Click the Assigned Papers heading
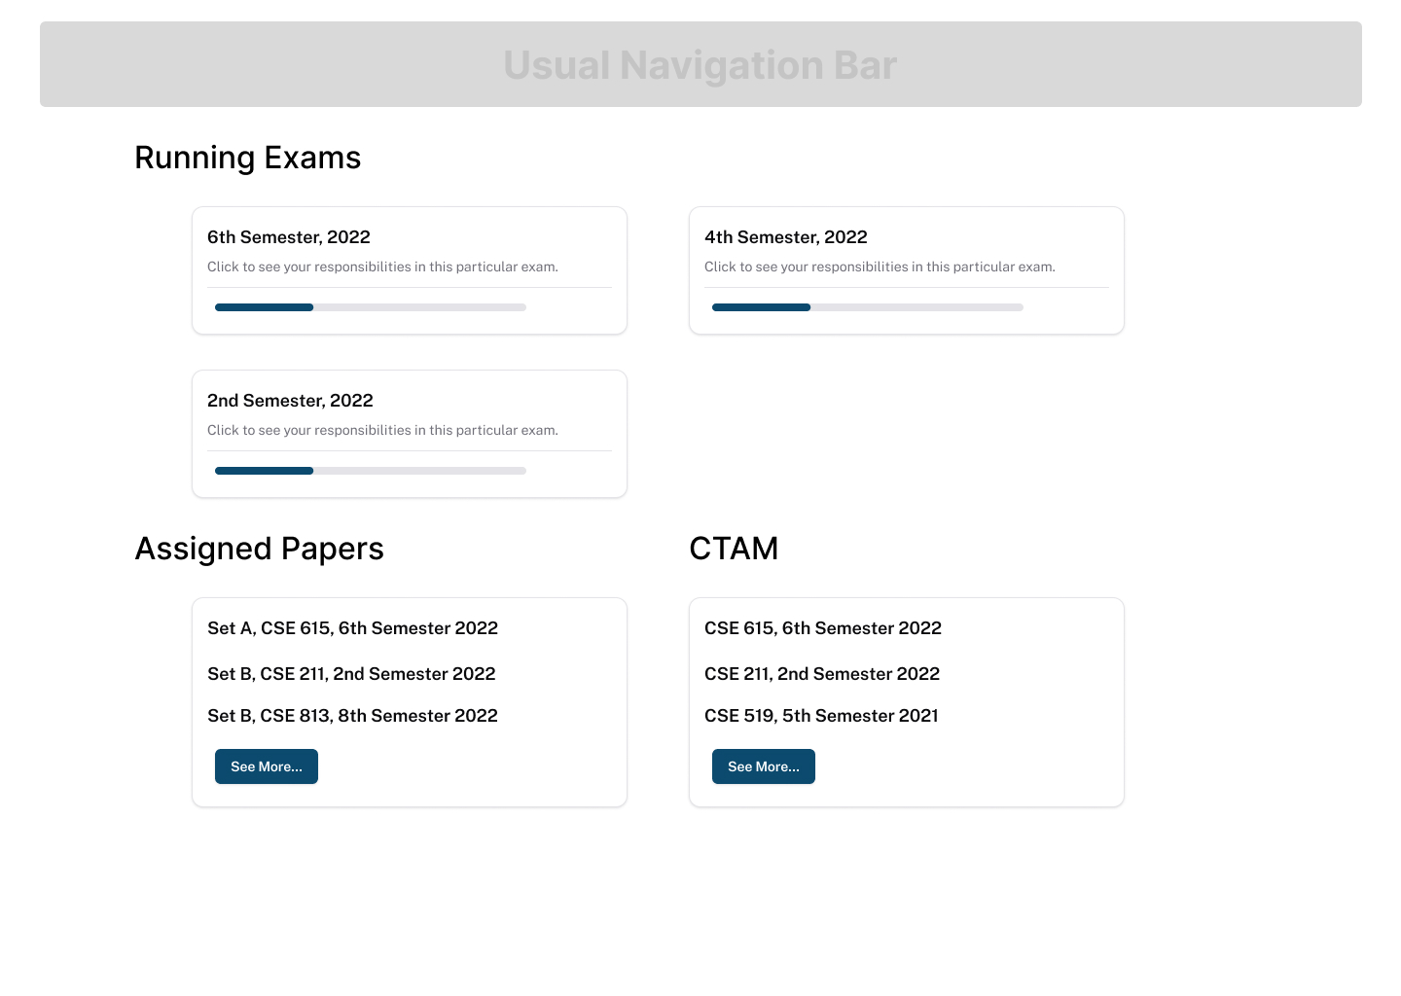Screen dimensions: 1401x996 click(x=259, y=549)
